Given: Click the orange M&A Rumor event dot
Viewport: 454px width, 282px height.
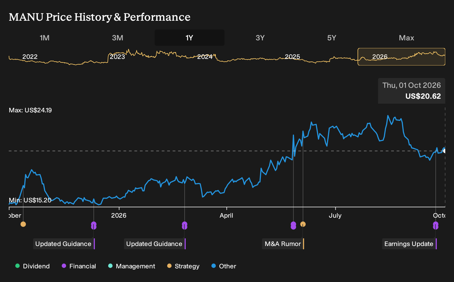Looking at the screenshot, I should [303, 224].
